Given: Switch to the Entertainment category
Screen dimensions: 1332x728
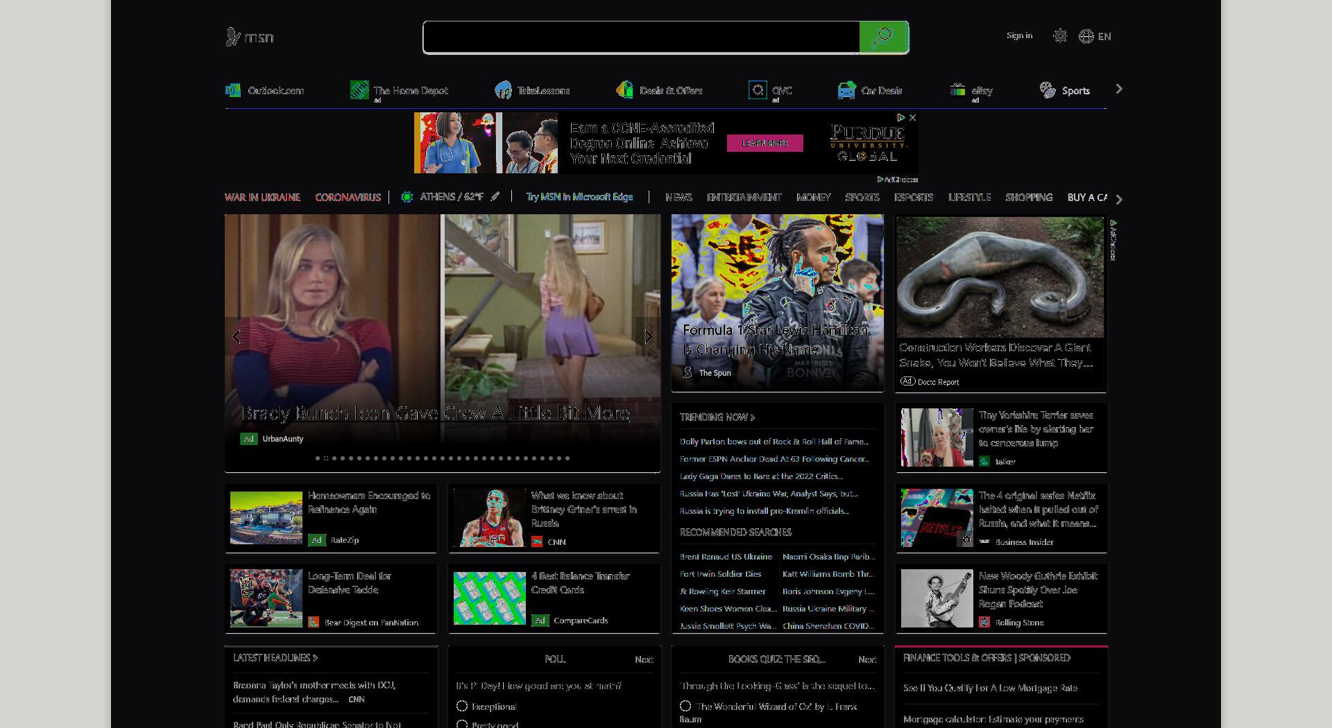Looking at the screenshot, I should (744, 198).
